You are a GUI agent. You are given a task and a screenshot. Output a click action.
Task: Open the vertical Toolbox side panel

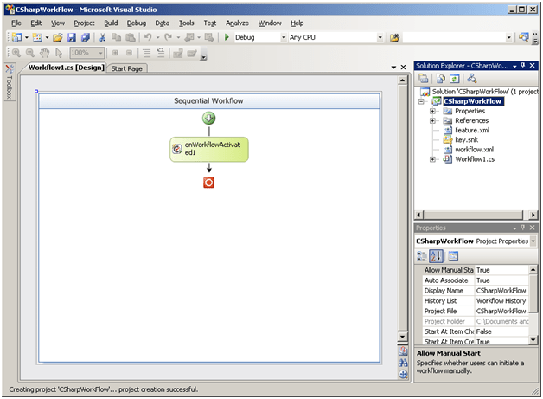pyautogui.click(x=10, y=85)
